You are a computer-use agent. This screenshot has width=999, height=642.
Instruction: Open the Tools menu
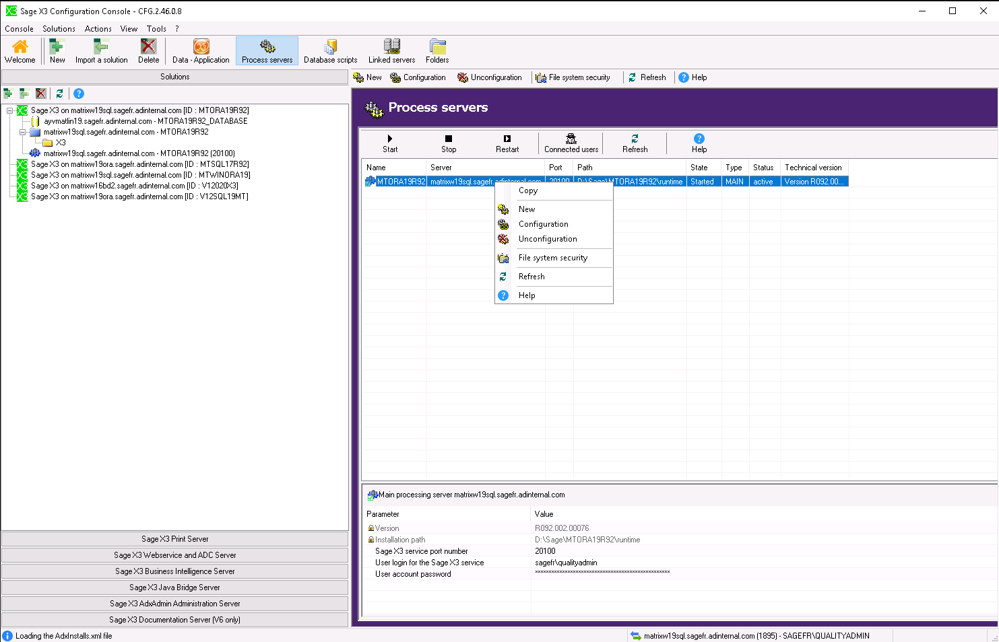pyautogui.click(x=156, y=29)
